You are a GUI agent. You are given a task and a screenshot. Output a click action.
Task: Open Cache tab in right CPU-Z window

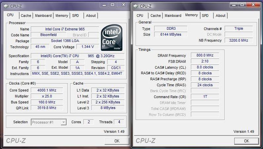click(x=155, y=16)
